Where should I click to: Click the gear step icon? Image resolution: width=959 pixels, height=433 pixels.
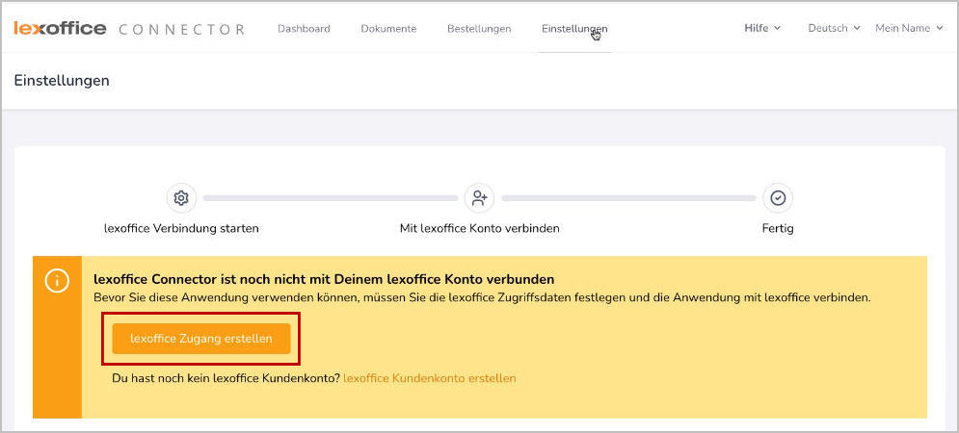pos(181,198)
